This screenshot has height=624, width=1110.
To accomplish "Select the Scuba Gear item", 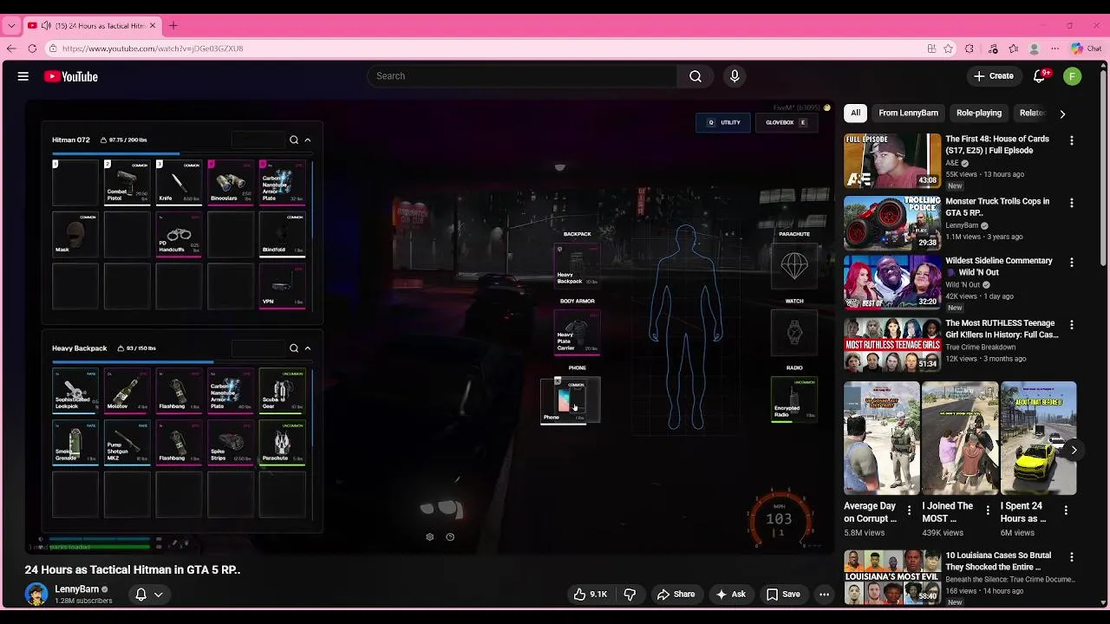I will pyautogui.click(x=283, y=391).
